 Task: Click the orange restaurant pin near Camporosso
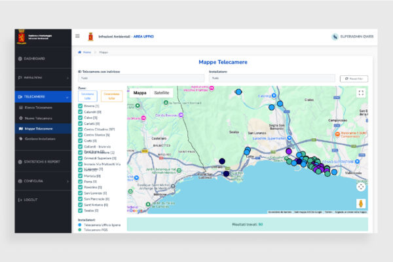click(x=337, y=134)
